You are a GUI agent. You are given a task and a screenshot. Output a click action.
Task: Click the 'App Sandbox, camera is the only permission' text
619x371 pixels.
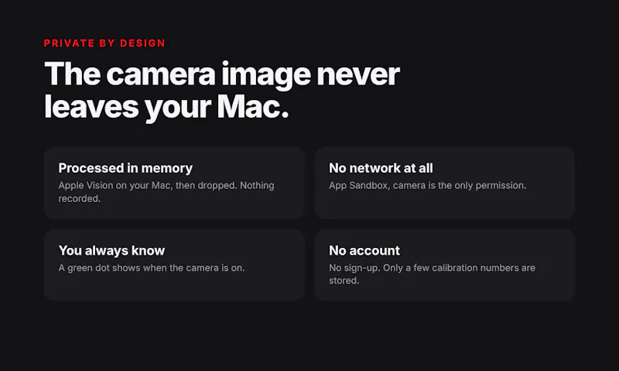click(428, 185)
